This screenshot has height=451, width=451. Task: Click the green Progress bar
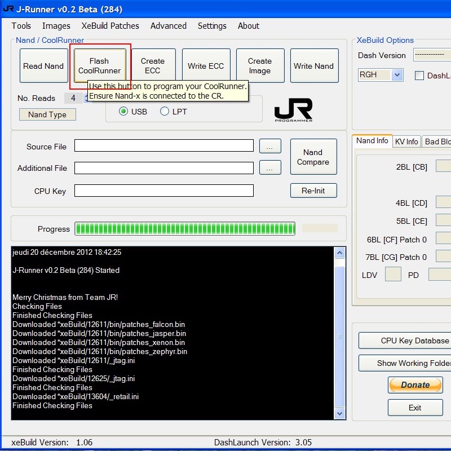[185, 229]
